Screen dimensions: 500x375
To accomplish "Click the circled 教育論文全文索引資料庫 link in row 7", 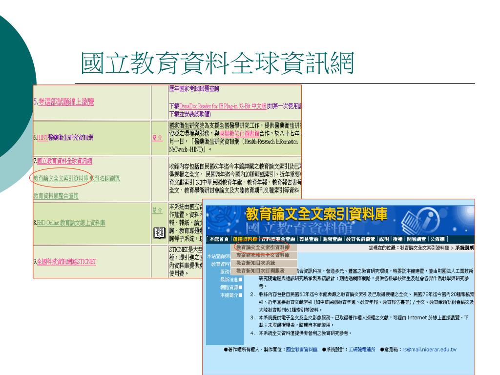I will coord(61,178).
